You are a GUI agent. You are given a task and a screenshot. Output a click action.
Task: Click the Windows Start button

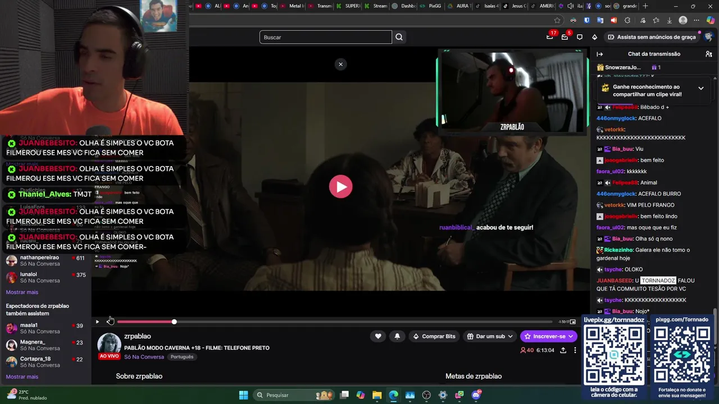click(x=243, y=395)
